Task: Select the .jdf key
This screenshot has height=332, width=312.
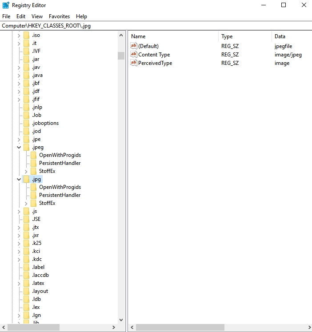Action: click(x=36, y=91)
